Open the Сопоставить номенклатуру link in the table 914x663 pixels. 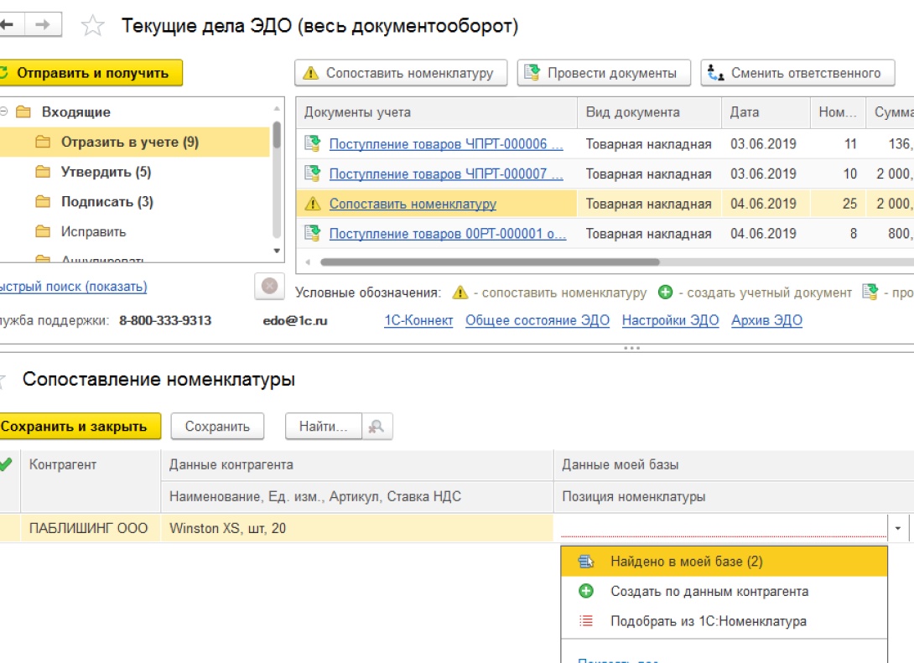click(413, 204)
